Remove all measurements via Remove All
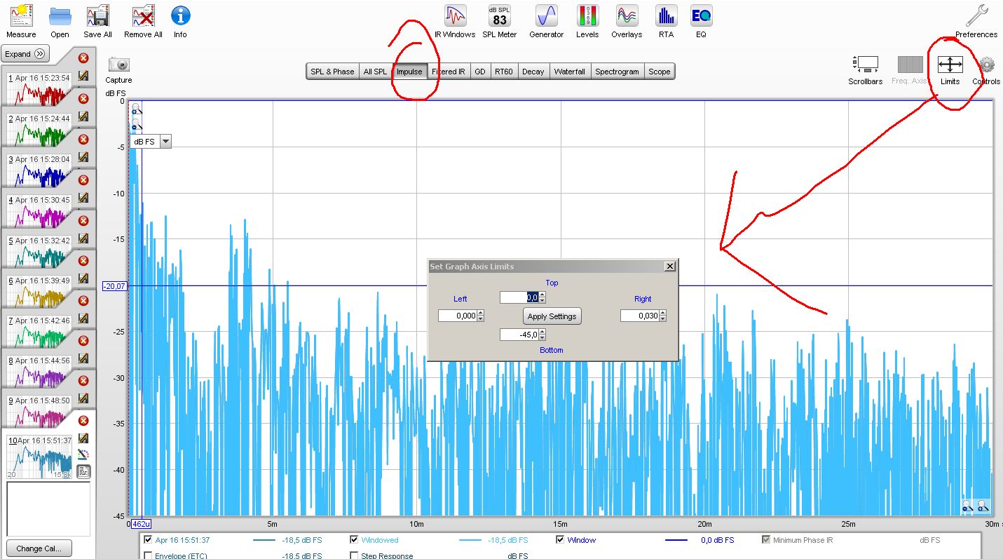The image size is (1003, 559). click(143, 21)
